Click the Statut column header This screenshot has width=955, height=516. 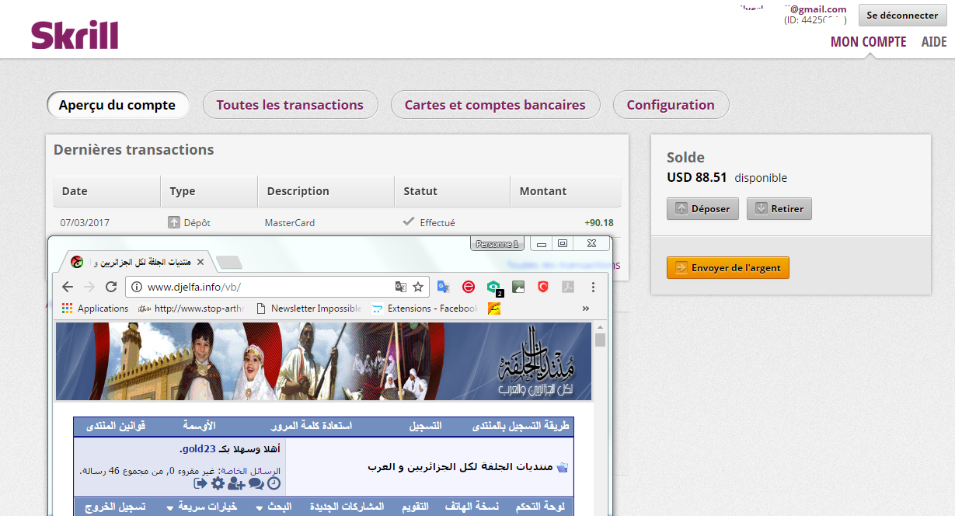click(x=452, y=191)
